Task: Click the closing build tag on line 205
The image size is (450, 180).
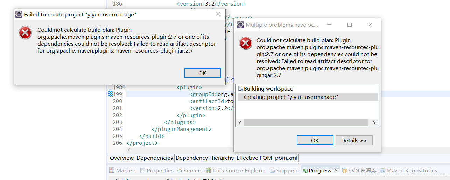Action: (x=151, y=136)
